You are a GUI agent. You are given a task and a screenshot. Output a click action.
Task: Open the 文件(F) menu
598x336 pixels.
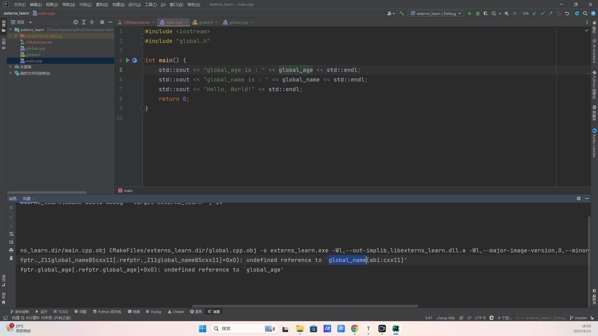(20, 4)
